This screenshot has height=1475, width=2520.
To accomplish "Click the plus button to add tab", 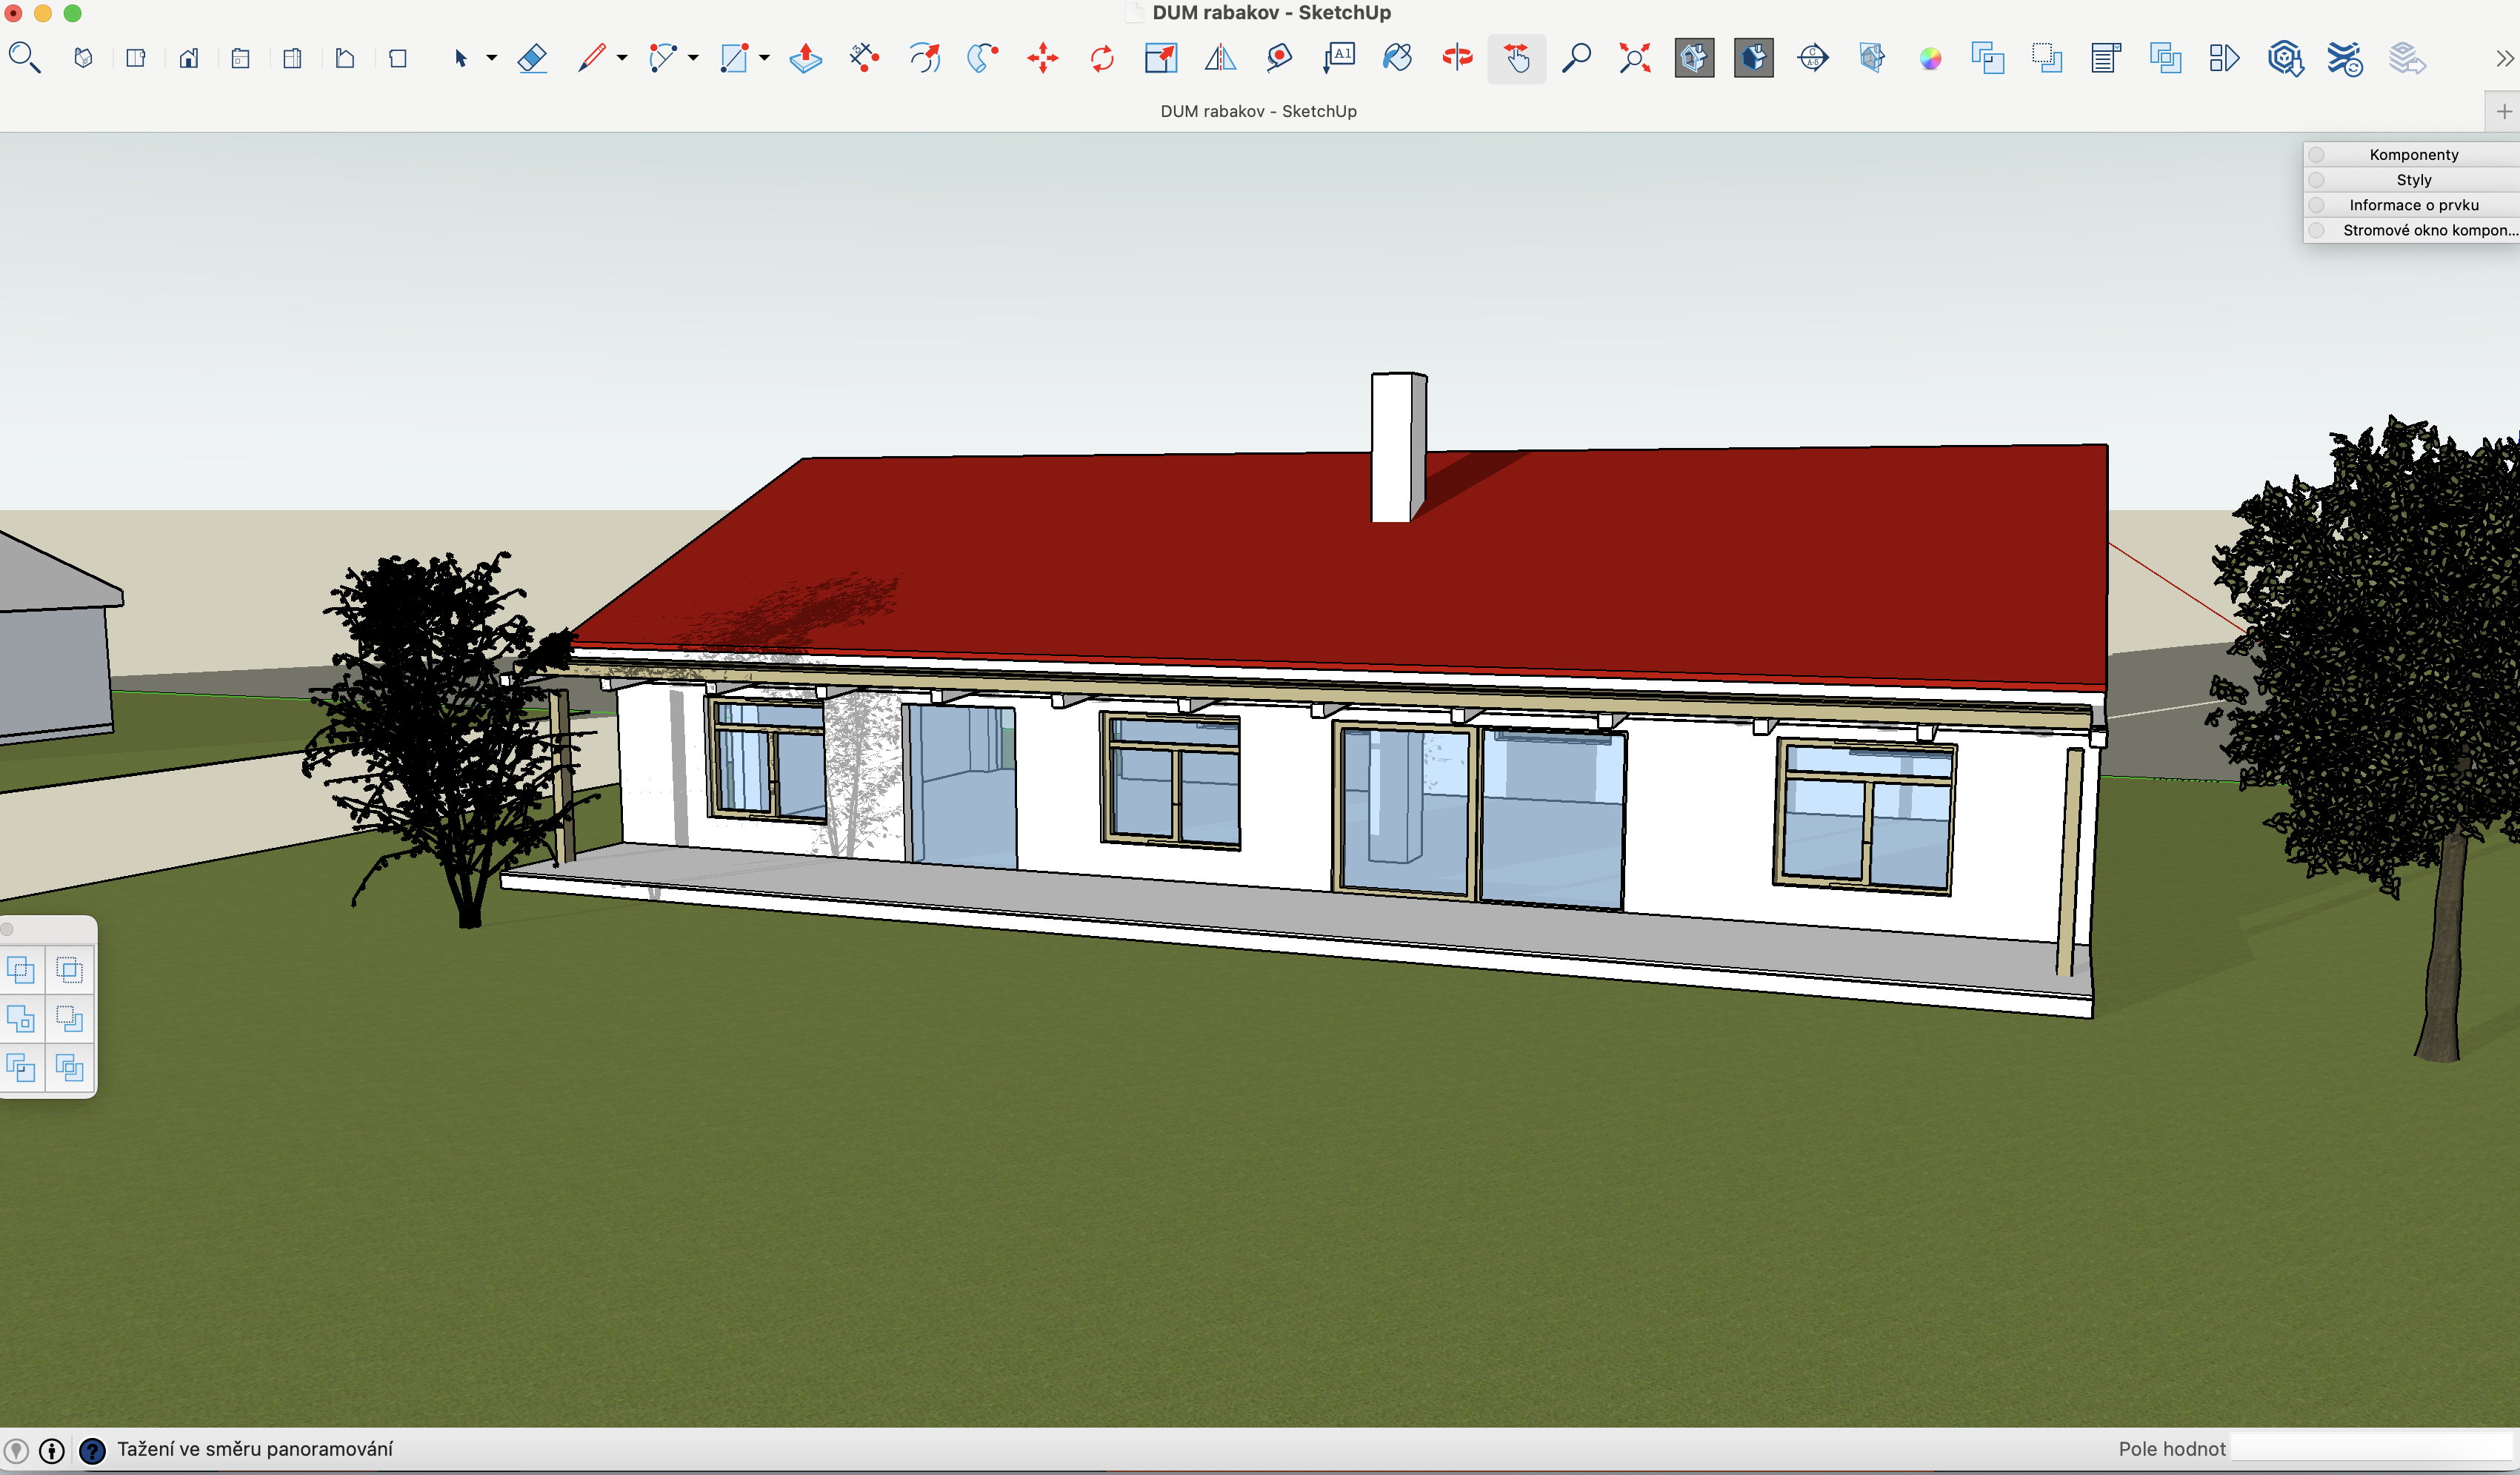I will tap(2503, 111).
